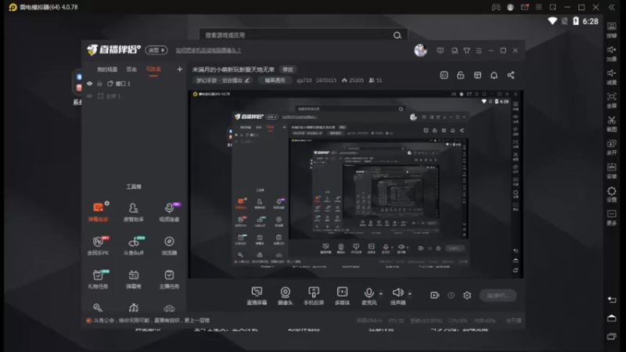Image resolution: width=626 pixels, height=352 pixels.
Task: Open the 如何把手机变成电脑摄像头 help link
Action: [208, 50]
